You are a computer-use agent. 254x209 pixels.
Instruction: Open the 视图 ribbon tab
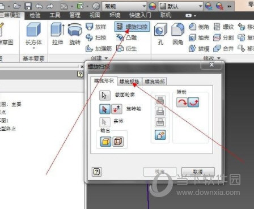[x=95, y=15]
